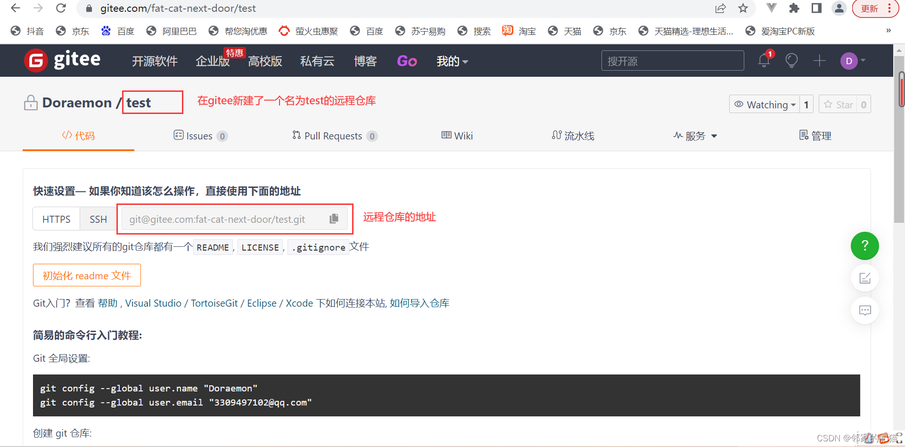905x447 pixels.
Task: Click the feedback edit floating icon
Action: pyautogui.click(x=864, y=278)
